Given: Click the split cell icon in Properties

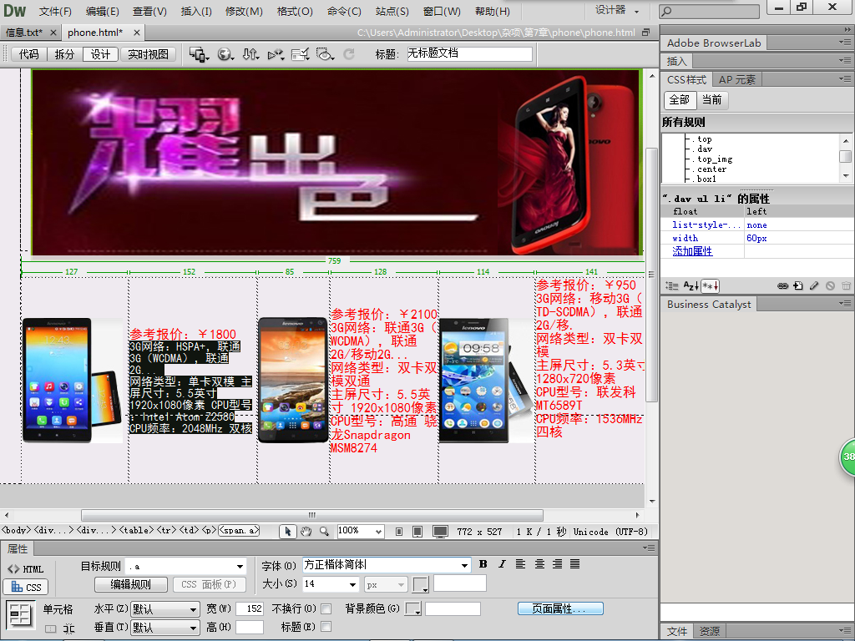Looking at the screenshot, I should coord(68,628).
